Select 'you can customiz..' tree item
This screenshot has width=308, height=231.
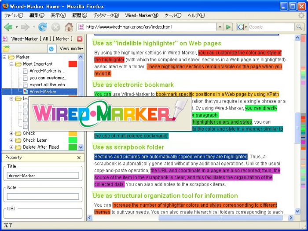pos(48,78)
